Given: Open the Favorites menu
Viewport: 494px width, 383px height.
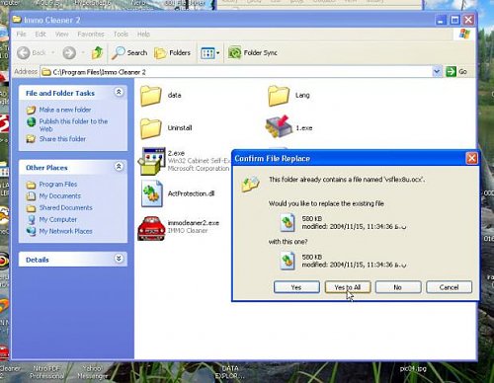Looking at the screenshot, I should 91,35.
